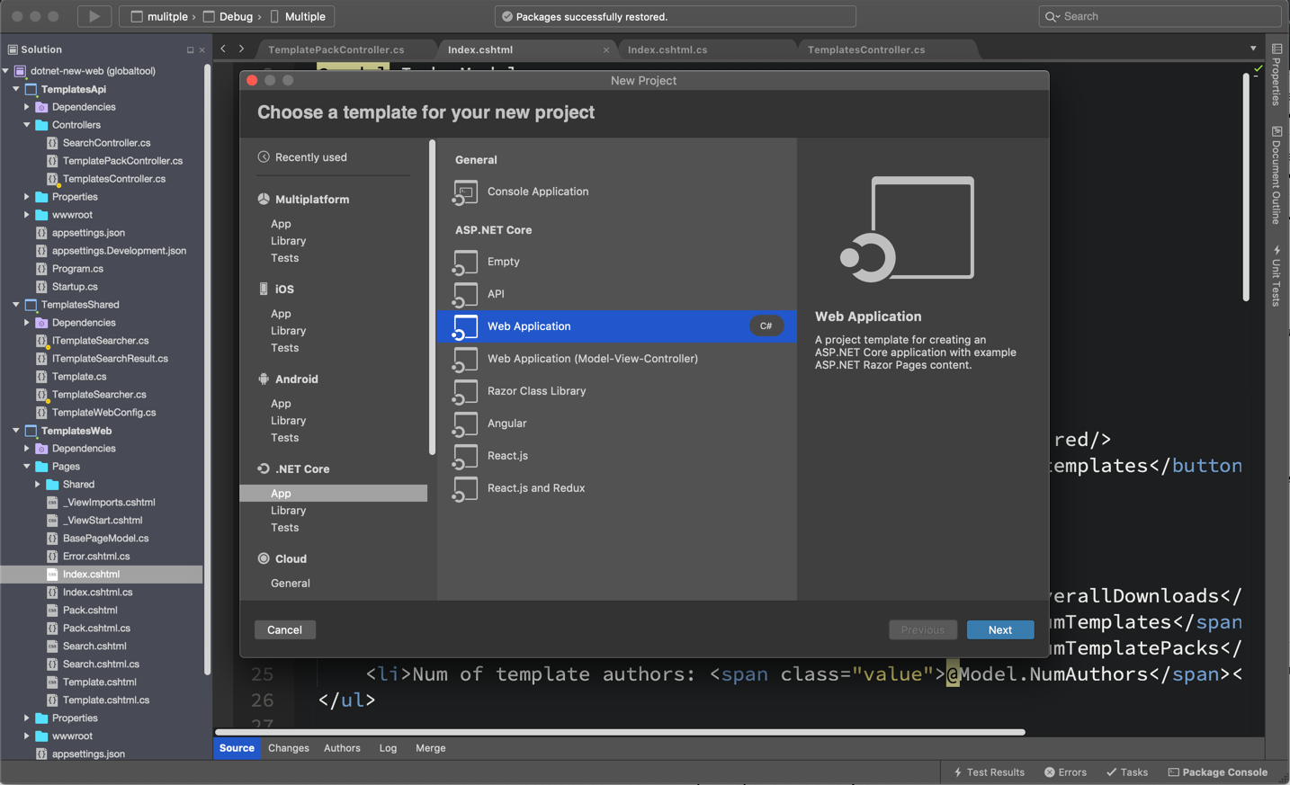
Task: Open the C# language selector on Web Application
Action: (766, 326)
